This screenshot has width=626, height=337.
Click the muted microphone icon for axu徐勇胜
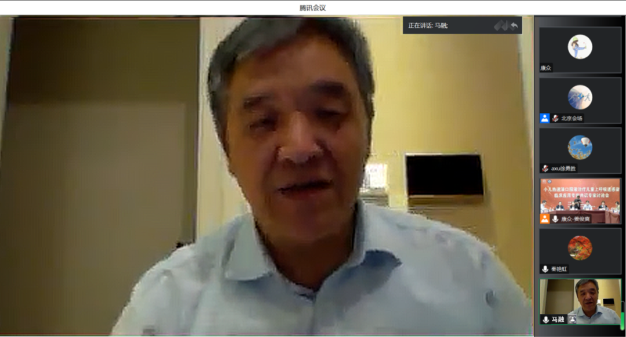click(545, 169)
